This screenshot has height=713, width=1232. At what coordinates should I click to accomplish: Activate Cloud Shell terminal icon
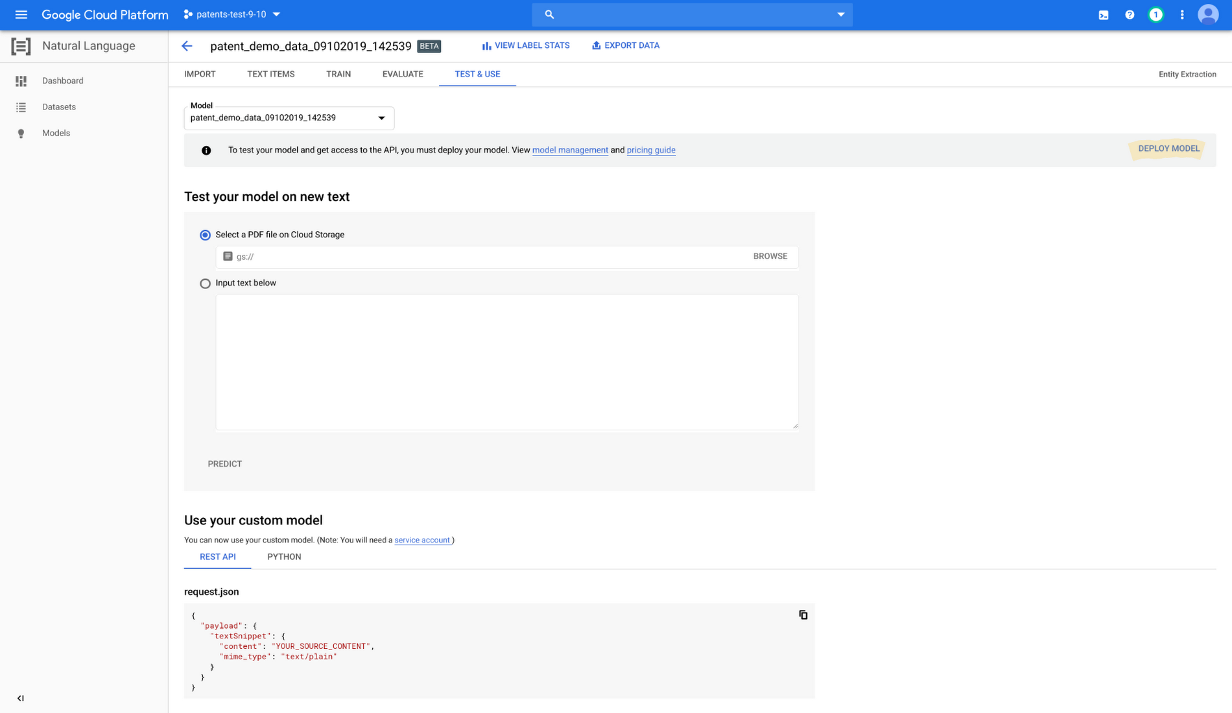pos(1103,15)
